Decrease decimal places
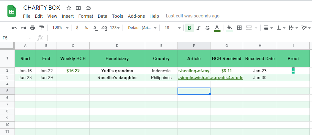 (x=95, y=28)
